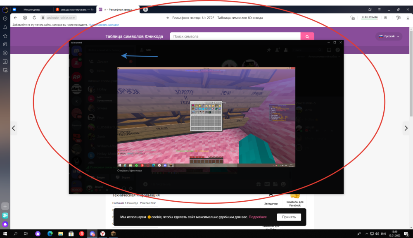Open the browser extensions icon
The width and height of the screenshot is (413, 238).
[x=398, y=18]
